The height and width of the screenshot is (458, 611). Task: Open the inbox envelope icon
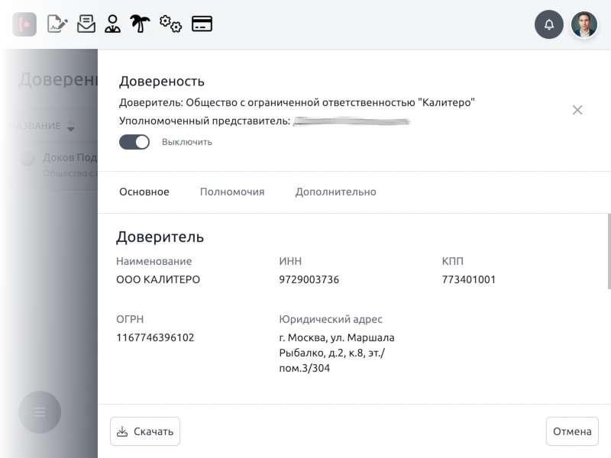[x=86, y=24]
